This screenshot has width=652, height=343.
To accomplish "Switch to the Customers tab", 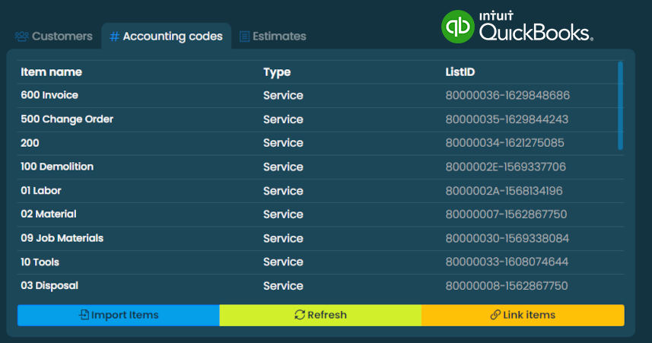I will click(x=54, y=37).
